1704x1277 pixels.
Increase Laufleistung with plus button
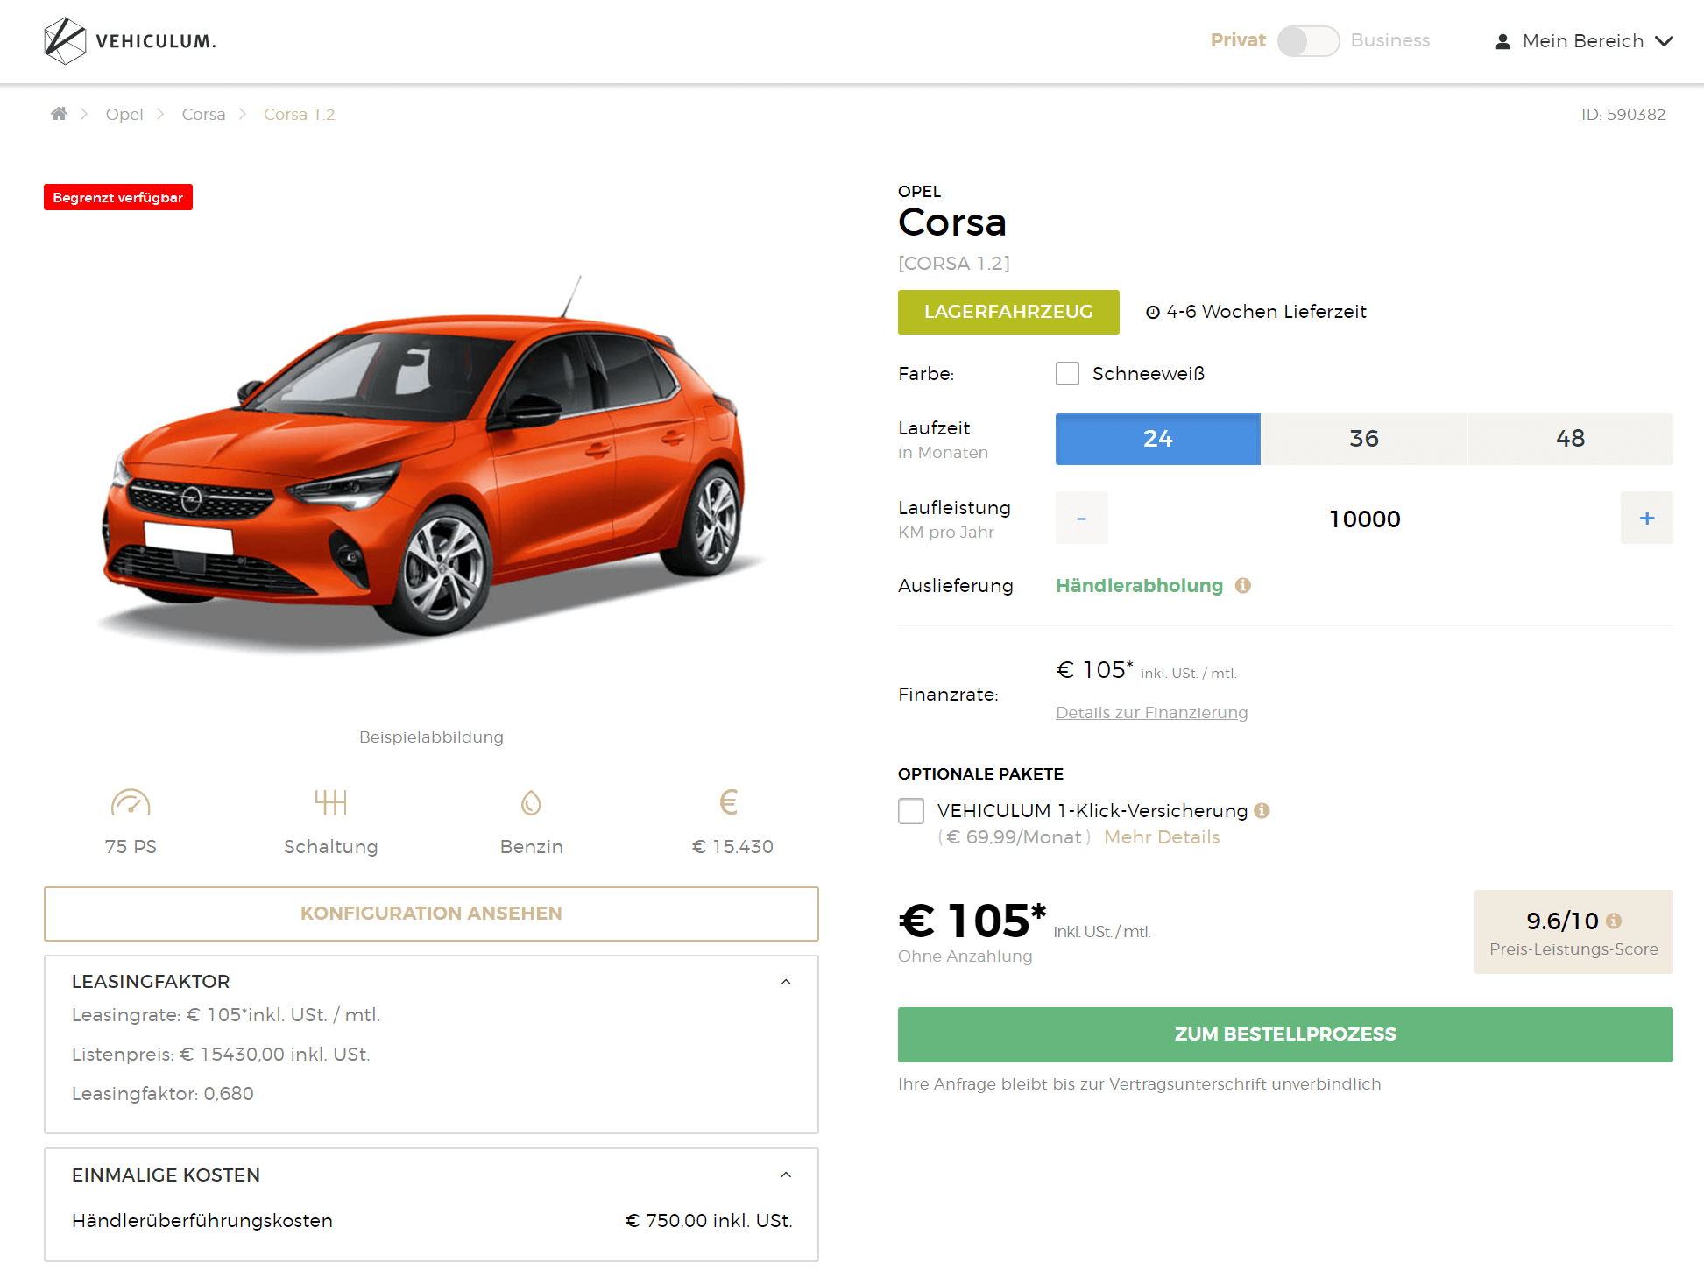tap(1647, 519)
